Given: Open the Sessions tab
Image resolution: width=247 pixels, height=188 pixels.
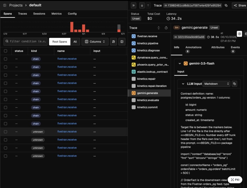Looking at the screenshot, I should coord(39,14).
